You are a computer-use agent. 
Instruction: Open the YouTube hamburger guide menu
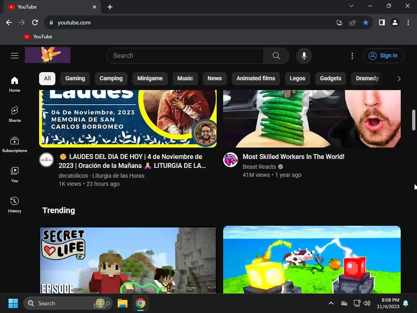tap(15, 55)
